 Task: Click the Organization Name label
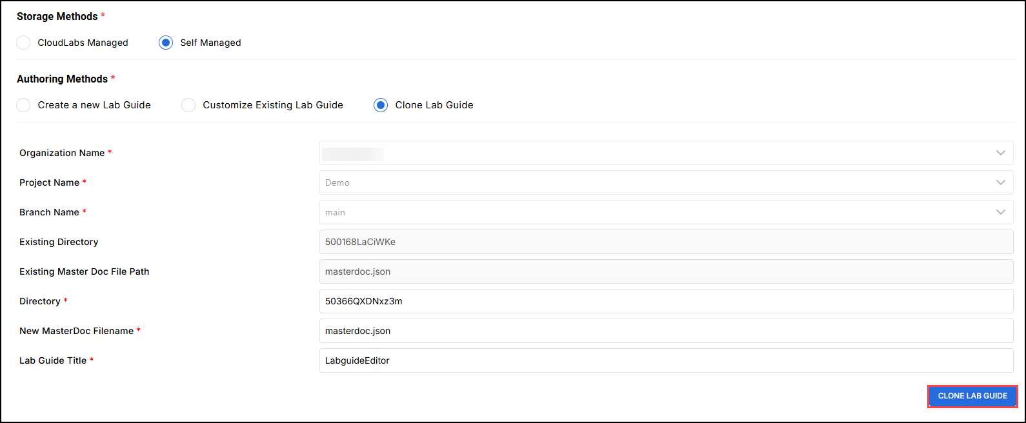pos(62,153)
